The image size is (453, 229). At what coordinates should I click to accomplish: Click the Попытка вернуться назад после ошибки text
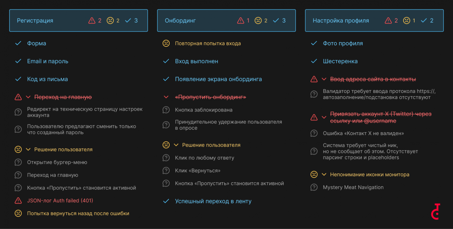point(78,213)
